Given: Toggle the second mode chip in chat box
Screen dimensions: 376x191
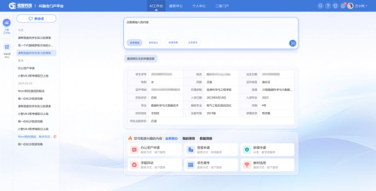Looking at the screenshot, I should (x=153, y=42).
